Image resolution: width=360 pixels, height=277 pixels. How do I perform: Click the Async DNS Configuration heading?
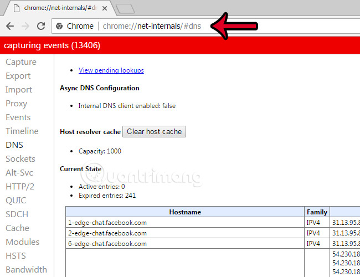click(x=99, y=88)
